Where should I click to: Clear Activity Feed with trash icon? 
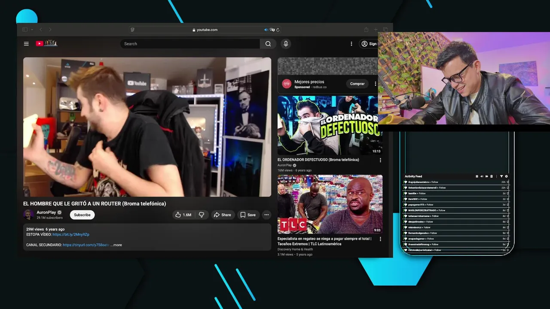click(x=491, y=176)
